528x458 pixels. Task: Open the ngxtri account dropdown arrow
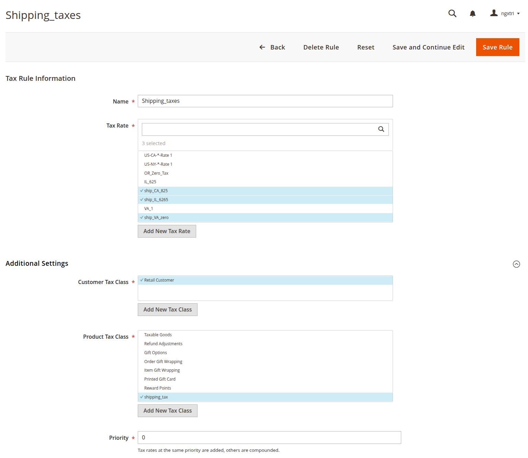point(518,14)
